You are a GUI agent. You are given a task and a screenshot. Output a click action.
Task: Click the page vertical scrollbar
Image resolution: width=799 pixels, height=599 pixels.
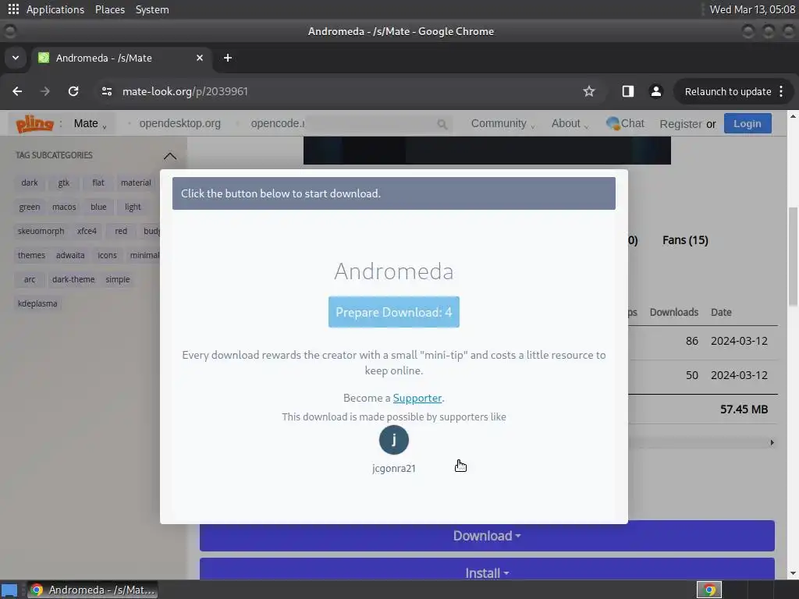point(793,257)
